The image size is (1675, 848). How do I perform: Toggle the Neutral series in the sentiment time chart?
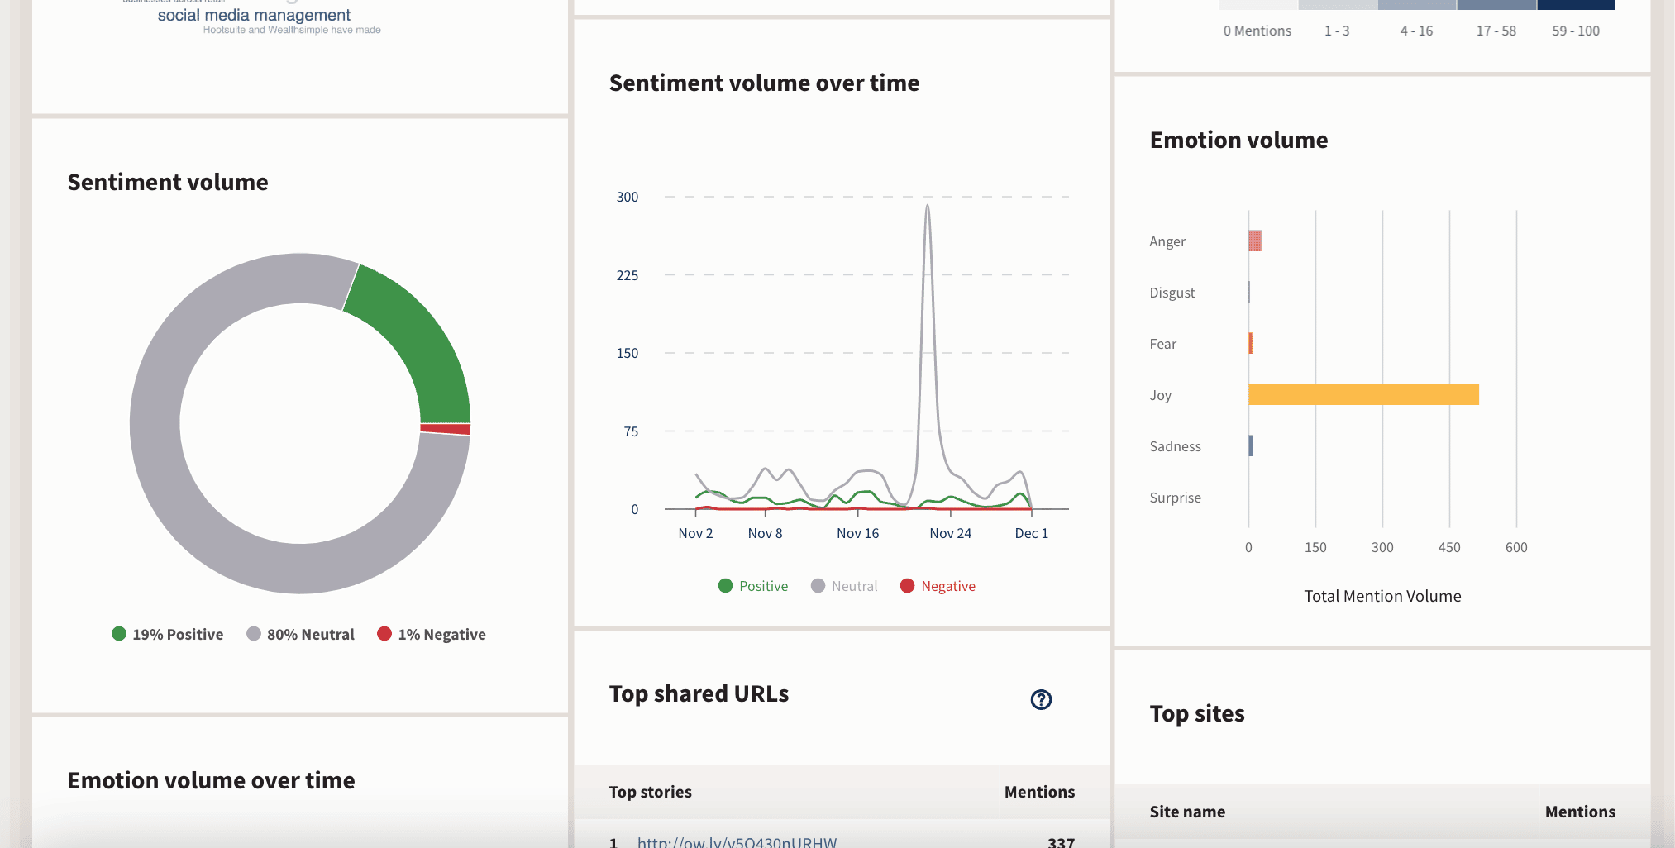coord(856,585)
